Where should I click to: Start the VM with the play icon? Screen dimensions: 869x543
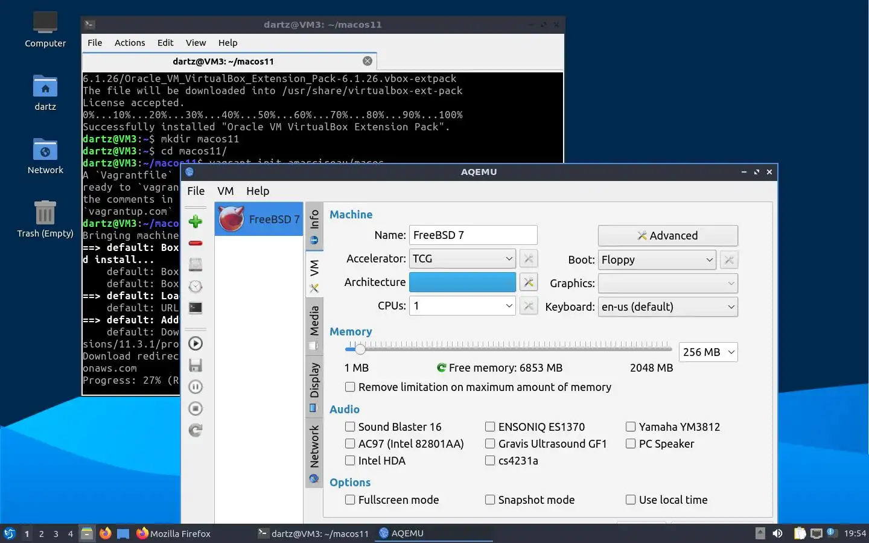(195, 343)
